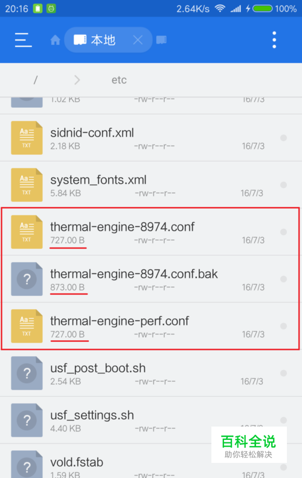Tap the usf_post_boot.sh file icon
Viewport: 302px width, 478px height.
pyautogui.click(x=27, y=373)
